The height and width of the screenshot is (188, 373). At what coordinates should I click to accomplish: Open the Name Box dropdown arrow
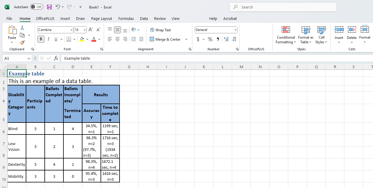(29, 58)
